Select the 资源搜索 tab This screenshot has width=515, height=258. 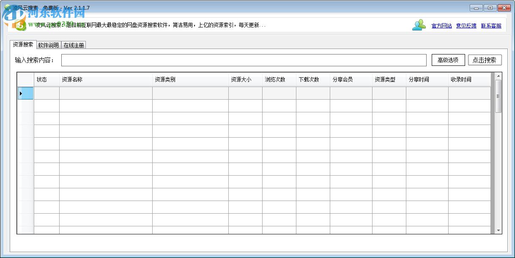click(23, 45)
